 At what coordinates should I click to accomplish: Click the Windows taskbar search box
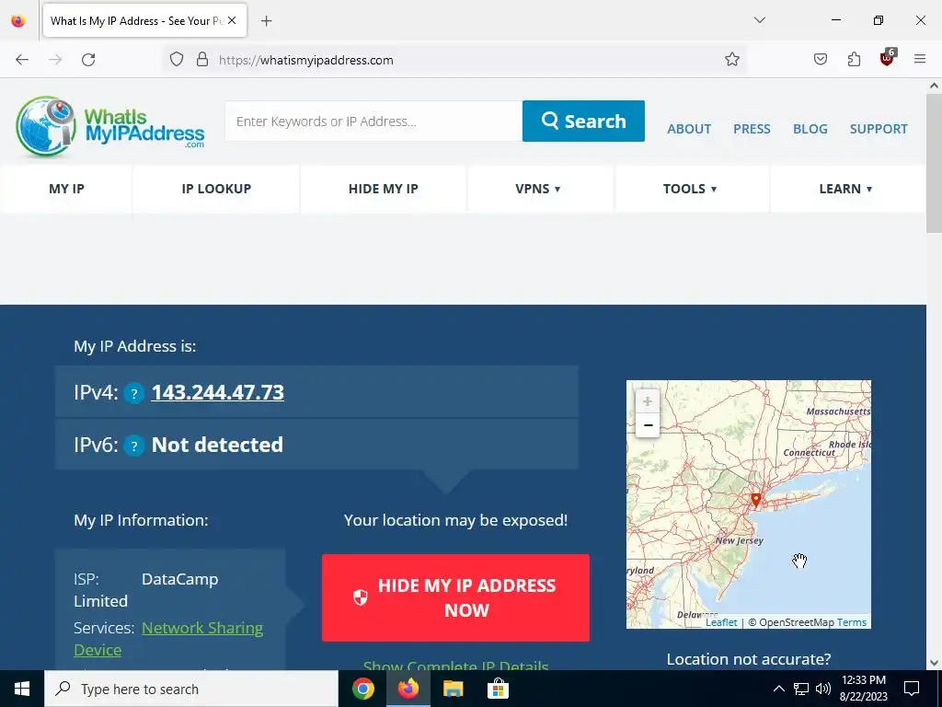(191, 689)
